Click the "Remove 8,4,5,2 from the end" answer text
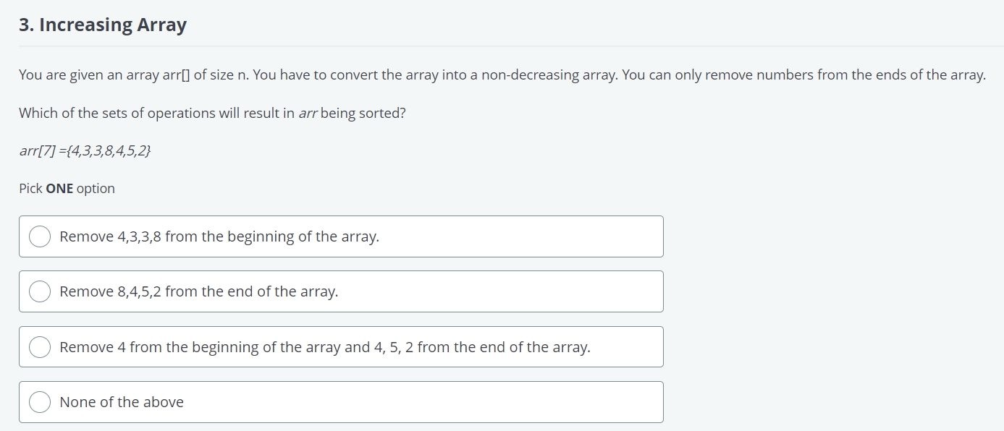This screenshot has width=1004, height=431. click(198, 291)
